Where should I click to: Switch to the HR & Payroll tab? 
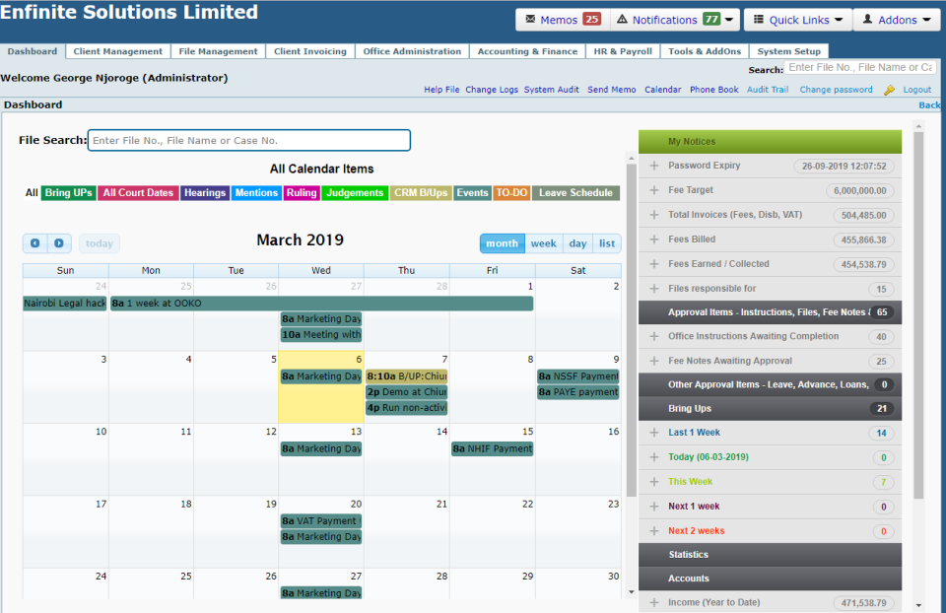[x=622, y=50]
